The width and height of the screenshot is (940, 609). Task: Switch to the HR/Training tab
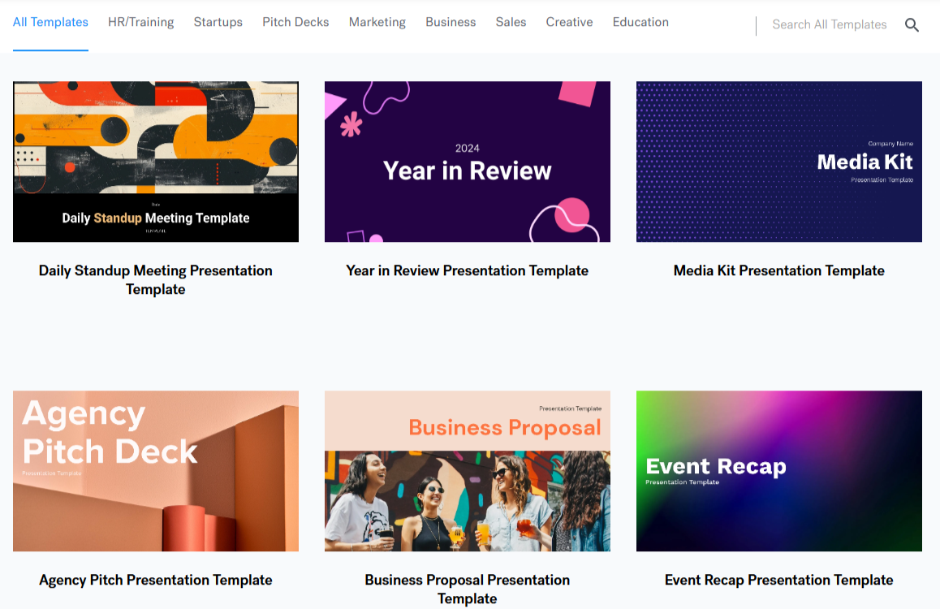tap(140, 23)
